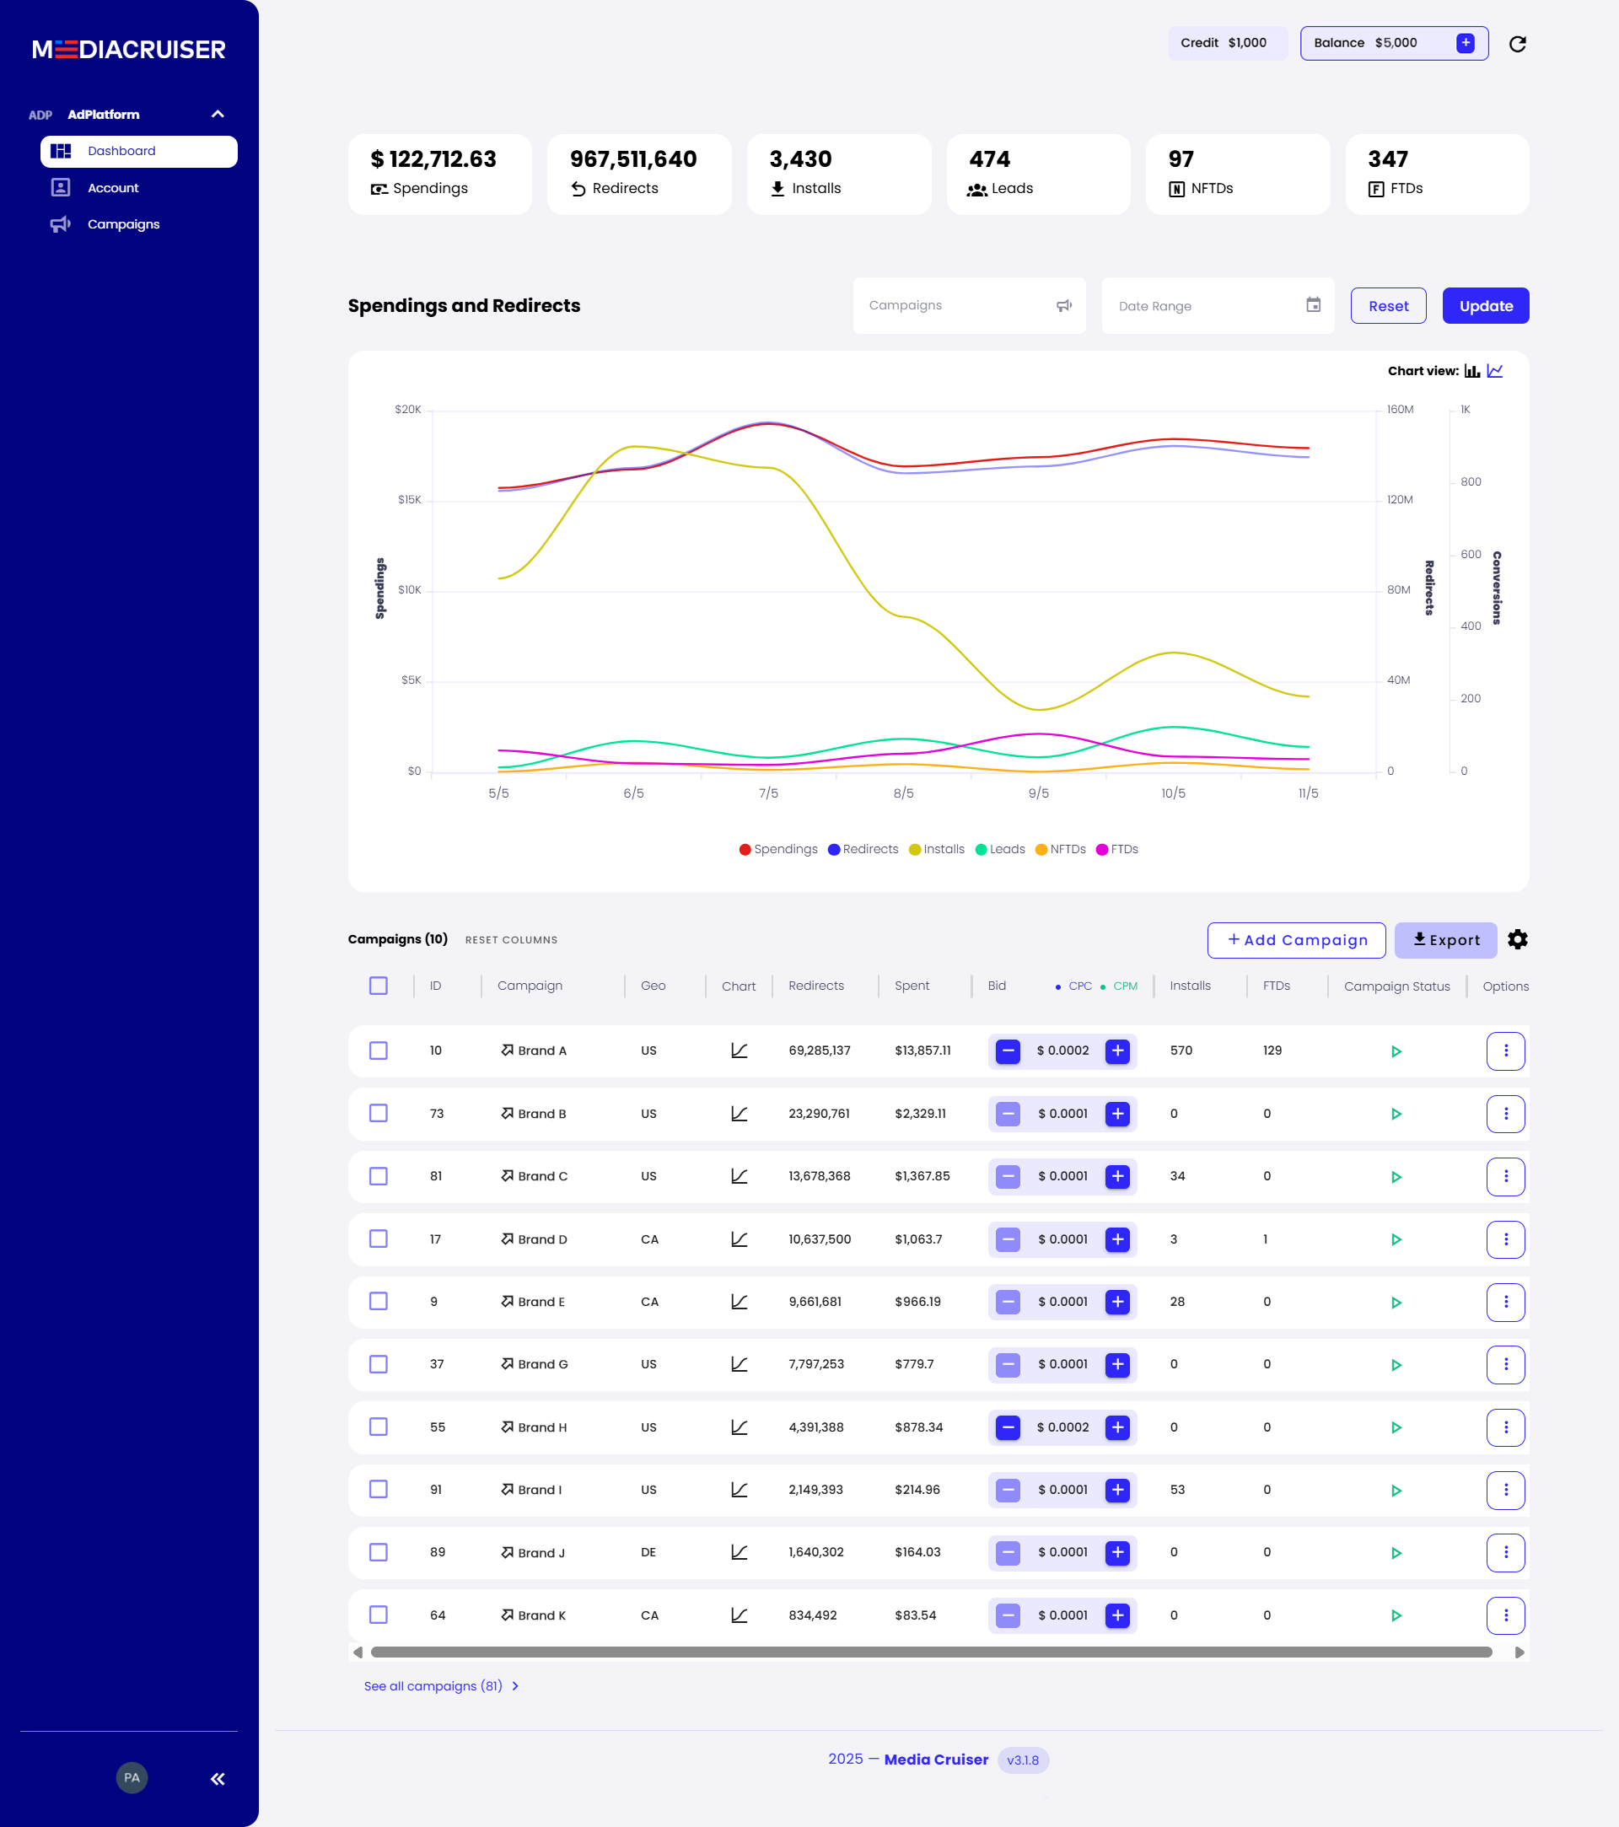This screenshot has height=1827, width=1619.
Task: Go to Account in the sidebar
Action: point(114,188)
